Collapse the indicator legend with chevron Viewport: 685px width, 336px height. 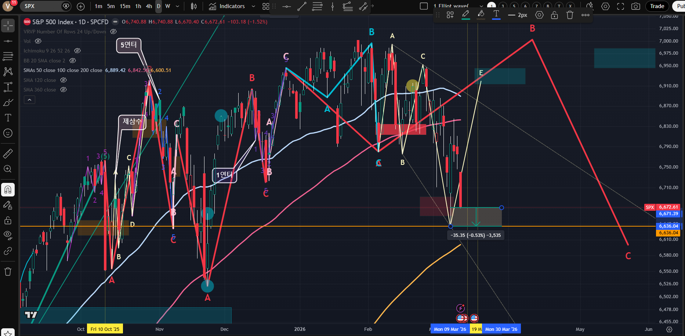pos(29,100)
